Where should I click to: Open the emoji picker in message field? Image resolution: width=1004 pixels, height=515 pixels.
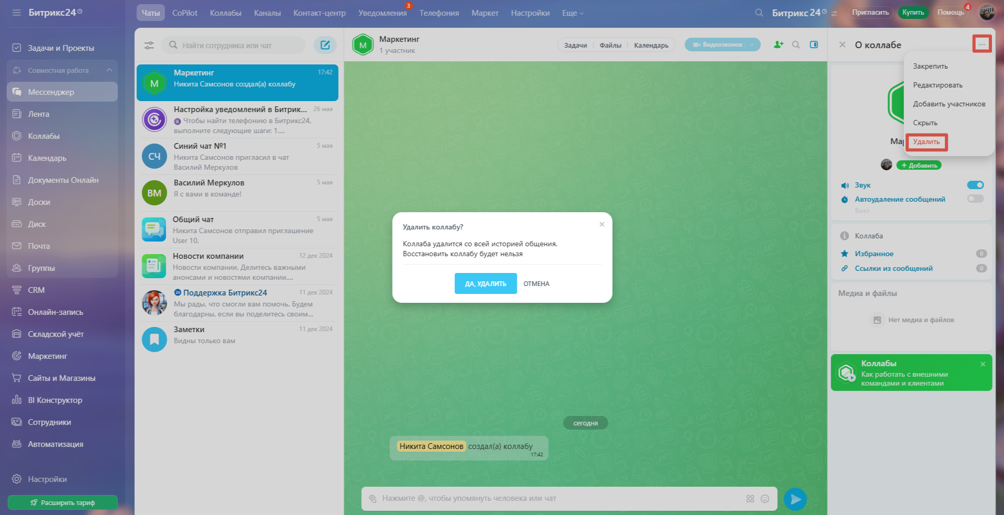(x=765, y=499)
